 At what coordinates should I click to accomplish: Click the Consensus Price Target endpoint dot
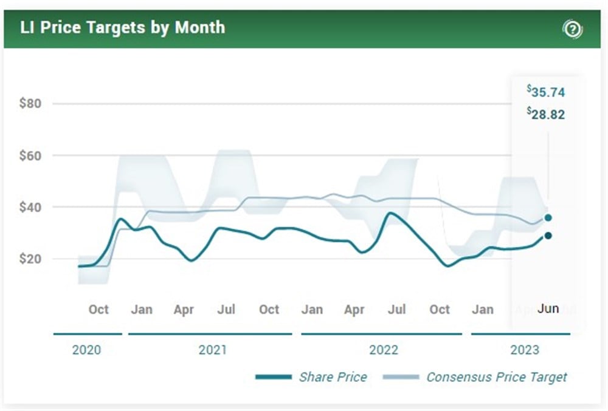[x=548, y=217]
